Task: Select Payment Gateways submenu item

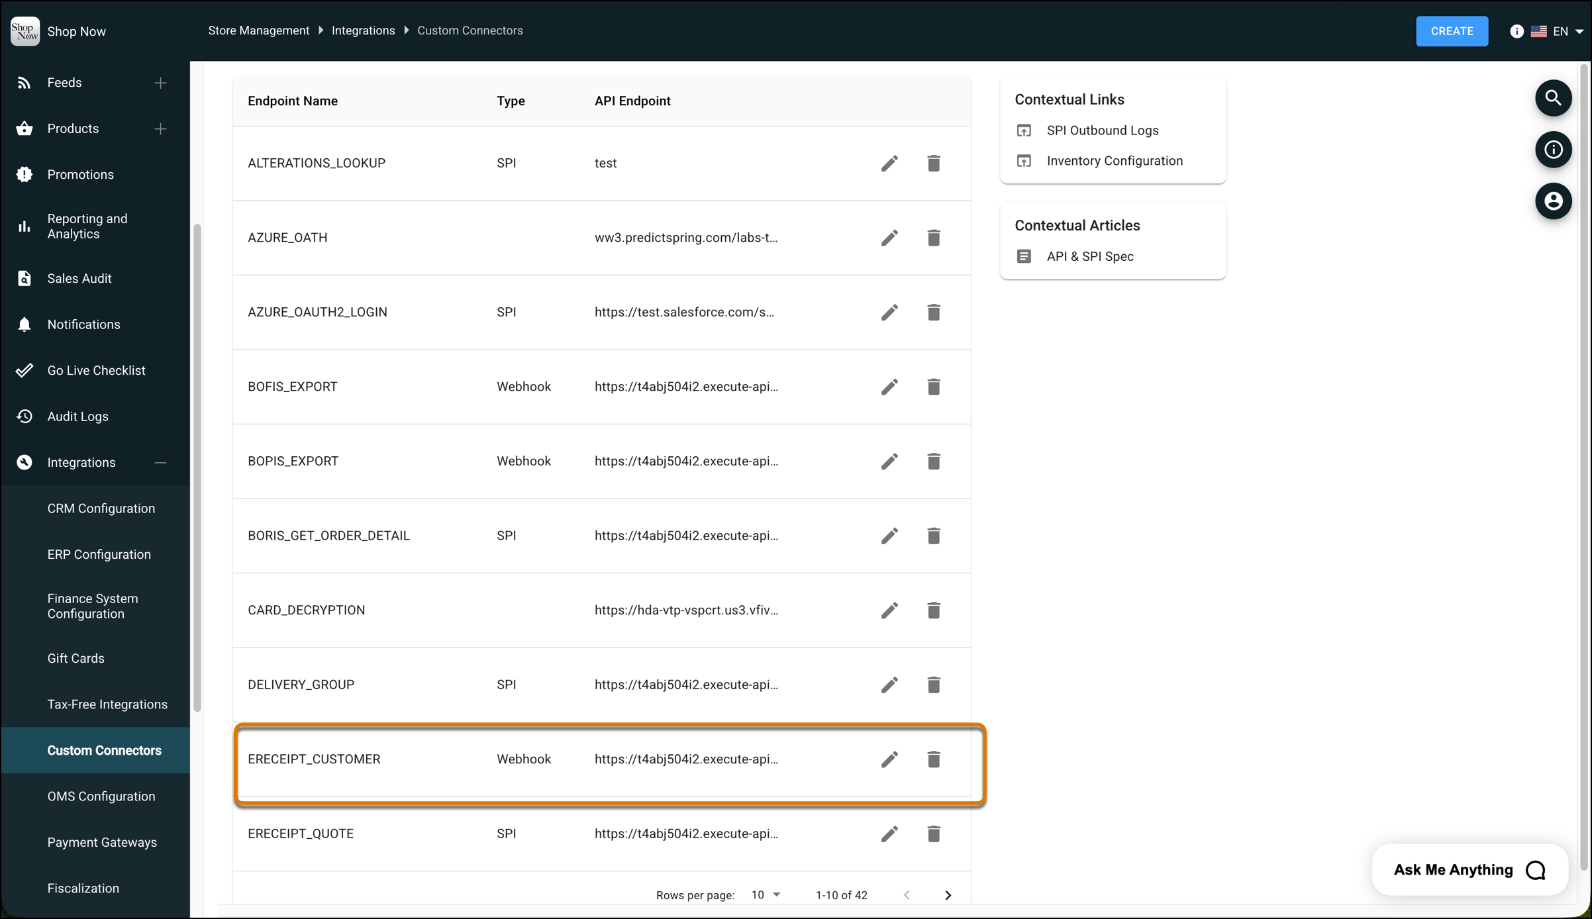Action: [102, 842]
